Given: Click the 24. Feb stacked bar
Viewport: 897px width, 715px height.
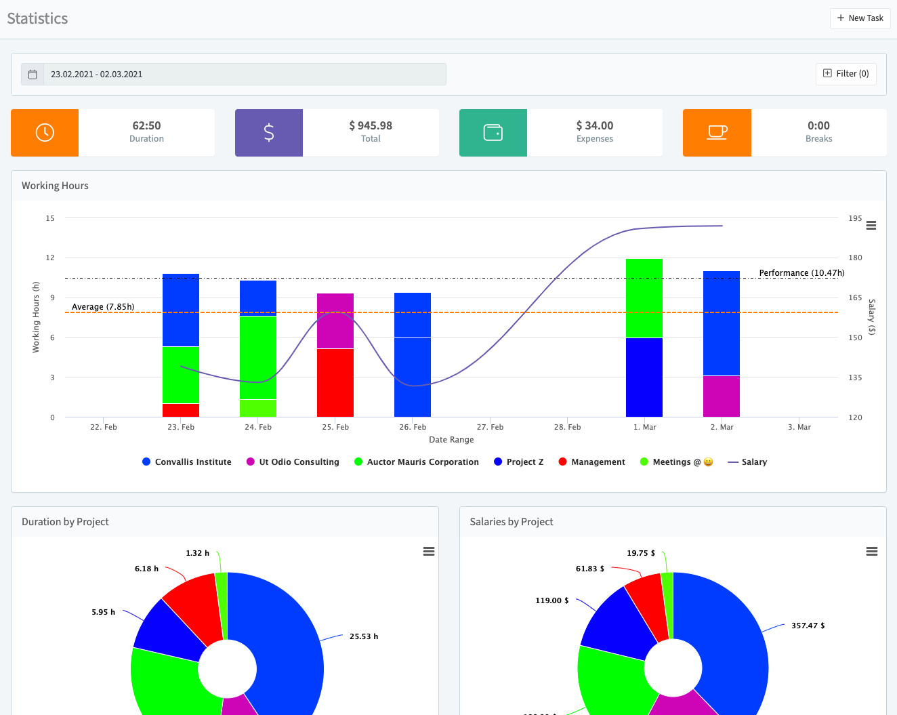Looking at the screenshot, I should point(258,348).
